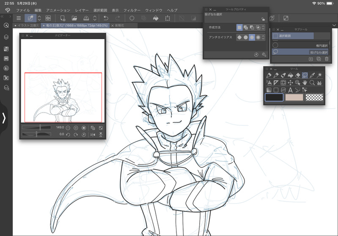This screenshot has width=338, height=236.
Task: Open the ファイル menu
Action: tap(23, 10)
